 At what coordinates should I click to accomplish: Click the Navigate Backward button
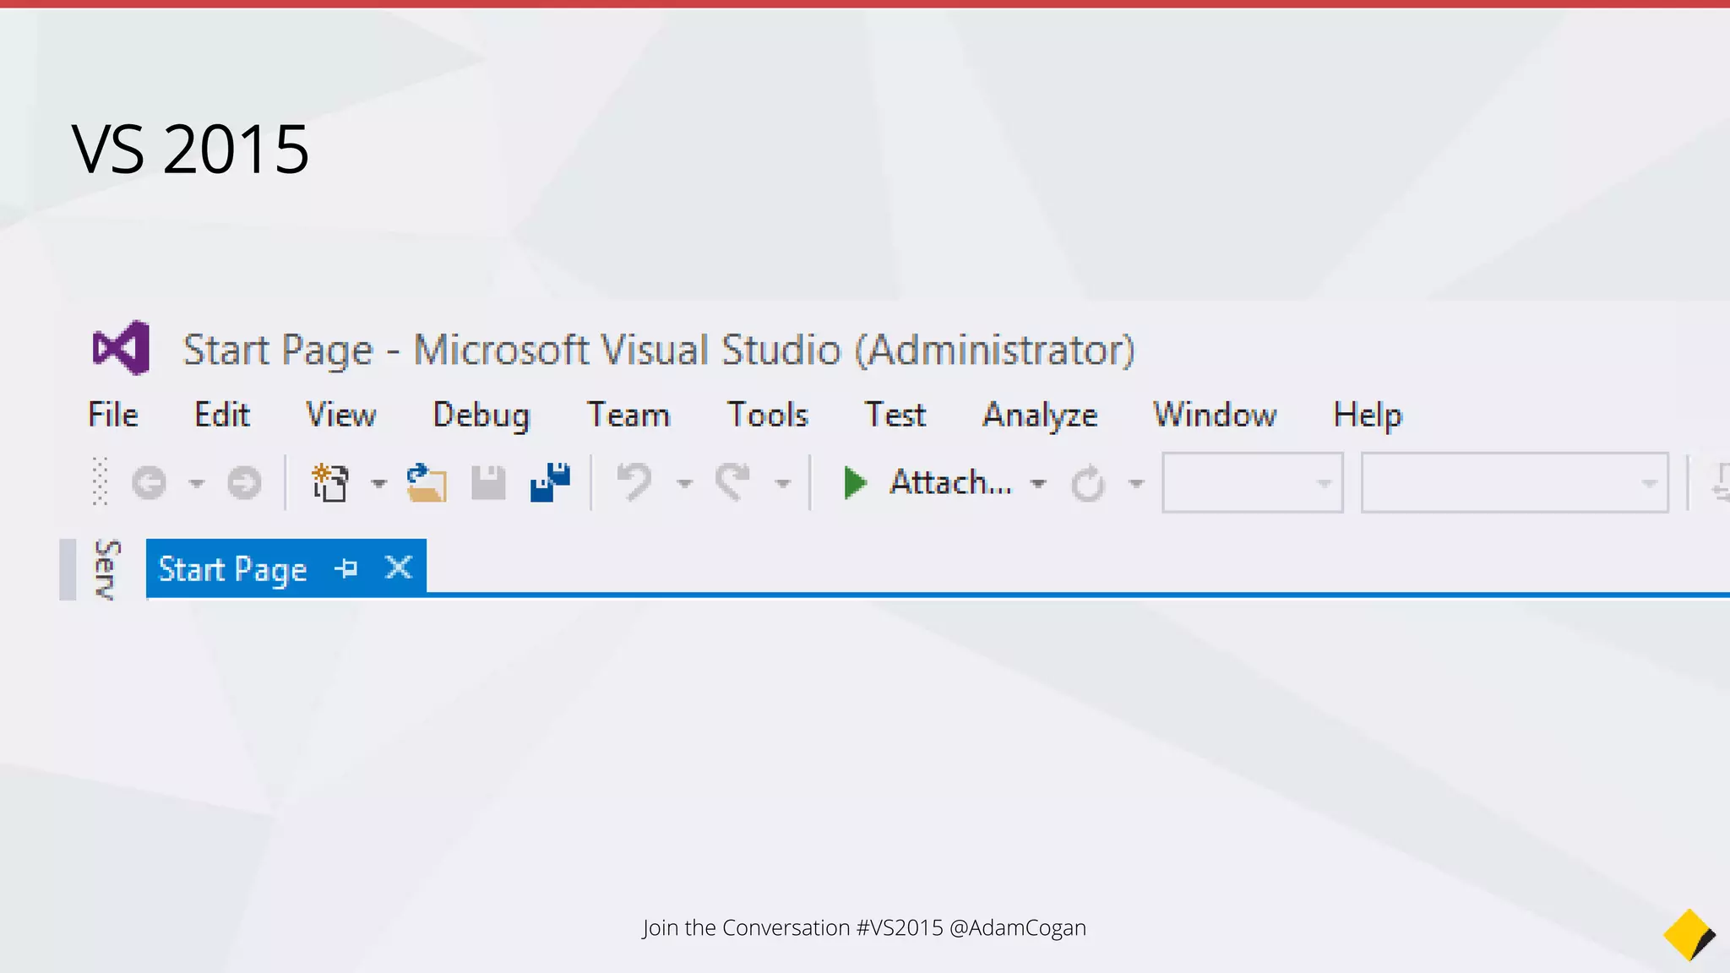tap(150, 483)
